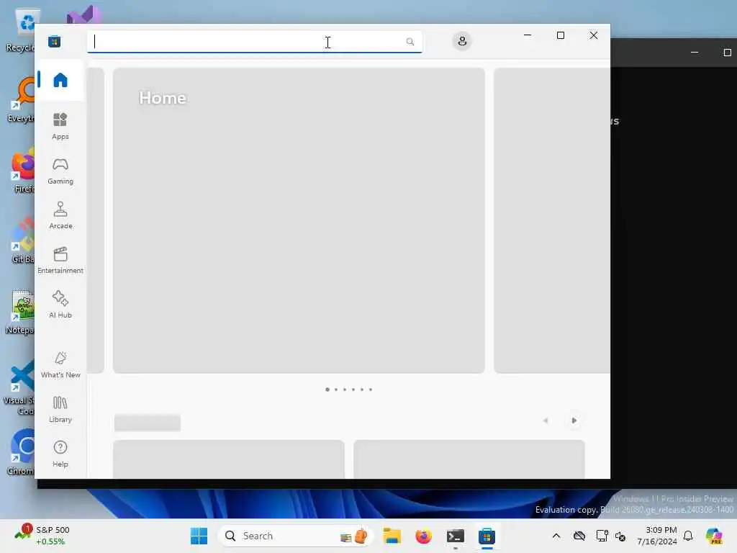Switch to the Terminal app on the taskbar
Screen dimensions: 737x553
point(456,536)
